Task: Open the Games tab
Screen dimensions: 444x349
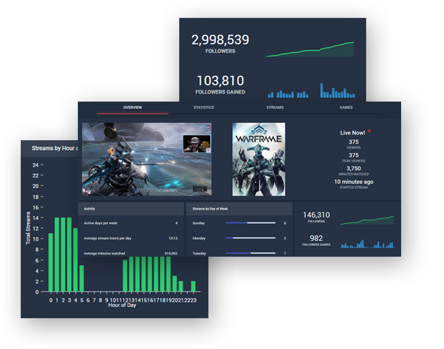Action: [x=346, y=107]
